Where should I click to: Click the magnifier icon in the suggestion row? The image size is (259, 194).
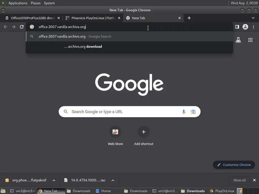coord(32,36)
